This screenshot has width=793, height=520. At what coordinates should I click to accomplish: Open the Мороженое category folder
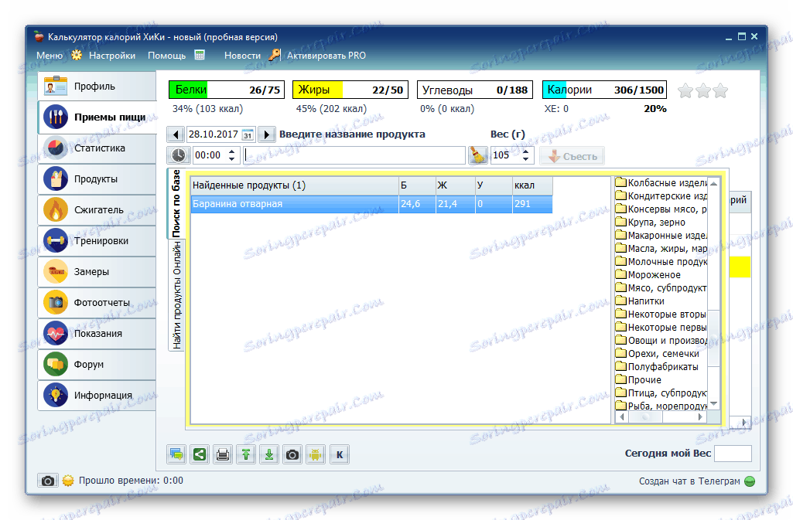(648, 274)
